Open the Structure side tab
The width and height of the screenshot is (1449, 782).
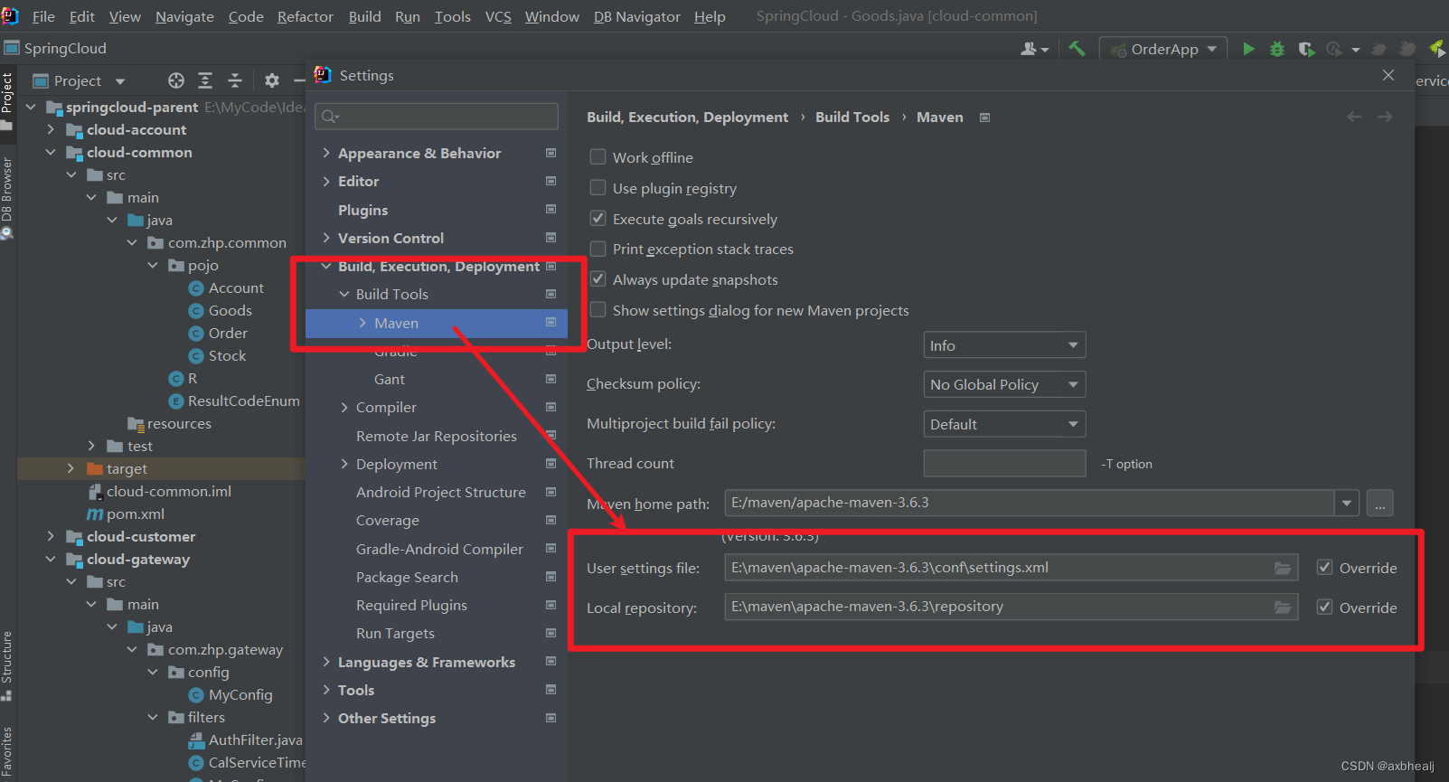click(x=7, y=665)
